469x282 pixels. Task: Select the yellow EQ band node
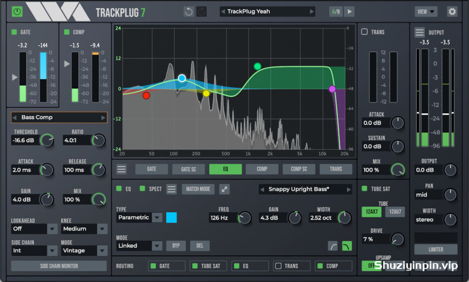[x=206, y=94]
